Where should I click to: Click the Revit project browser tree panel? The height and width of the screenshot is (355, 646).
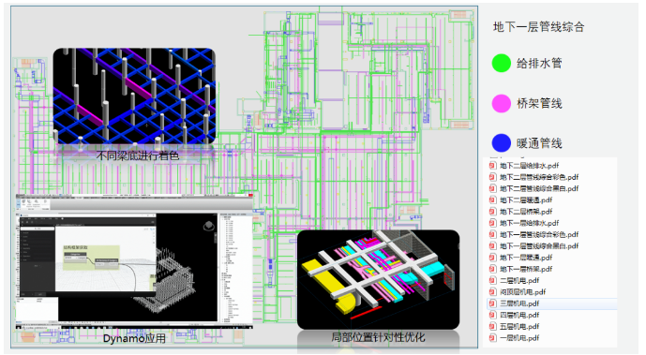tap(235, 267)
